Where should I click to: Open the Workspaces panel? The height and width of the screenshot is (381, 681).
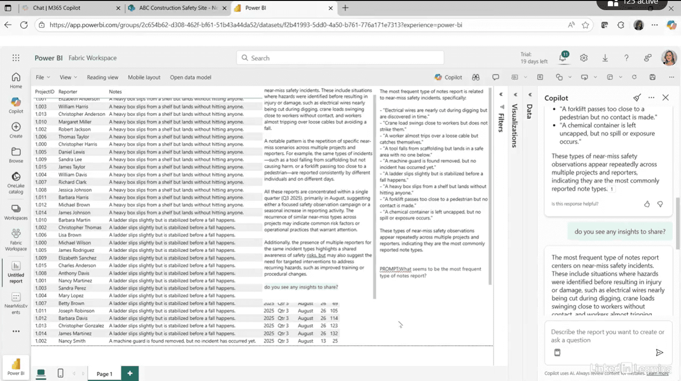point(16,212)
